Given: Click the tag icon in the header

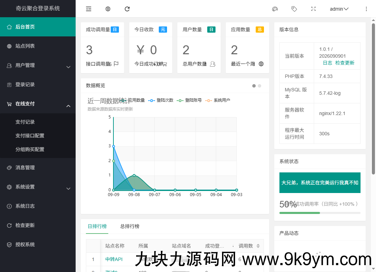Looking at the screenshot, I should tap(294, 9).
